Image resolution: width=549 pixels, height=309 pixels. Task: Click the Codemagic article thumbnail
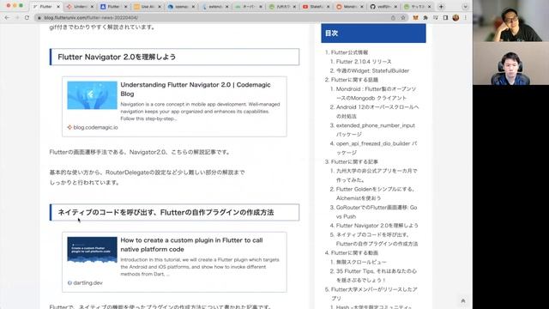click(x=92, y=95)
